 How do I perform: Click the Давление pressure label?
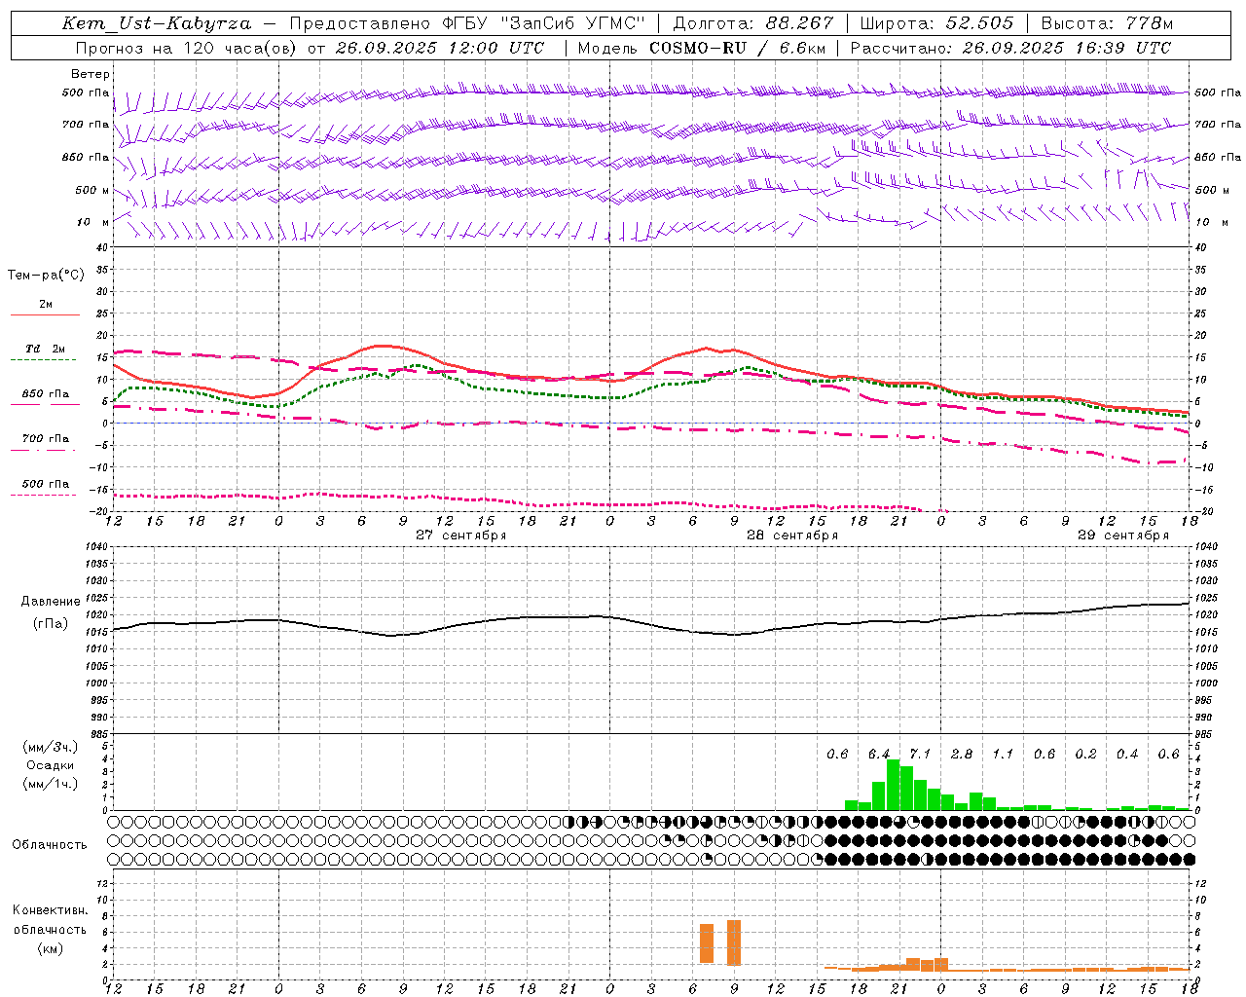tap(50, 602)
